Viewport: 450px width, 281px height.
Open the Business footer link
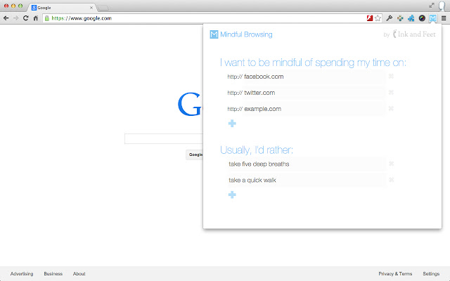click(53, 273)
